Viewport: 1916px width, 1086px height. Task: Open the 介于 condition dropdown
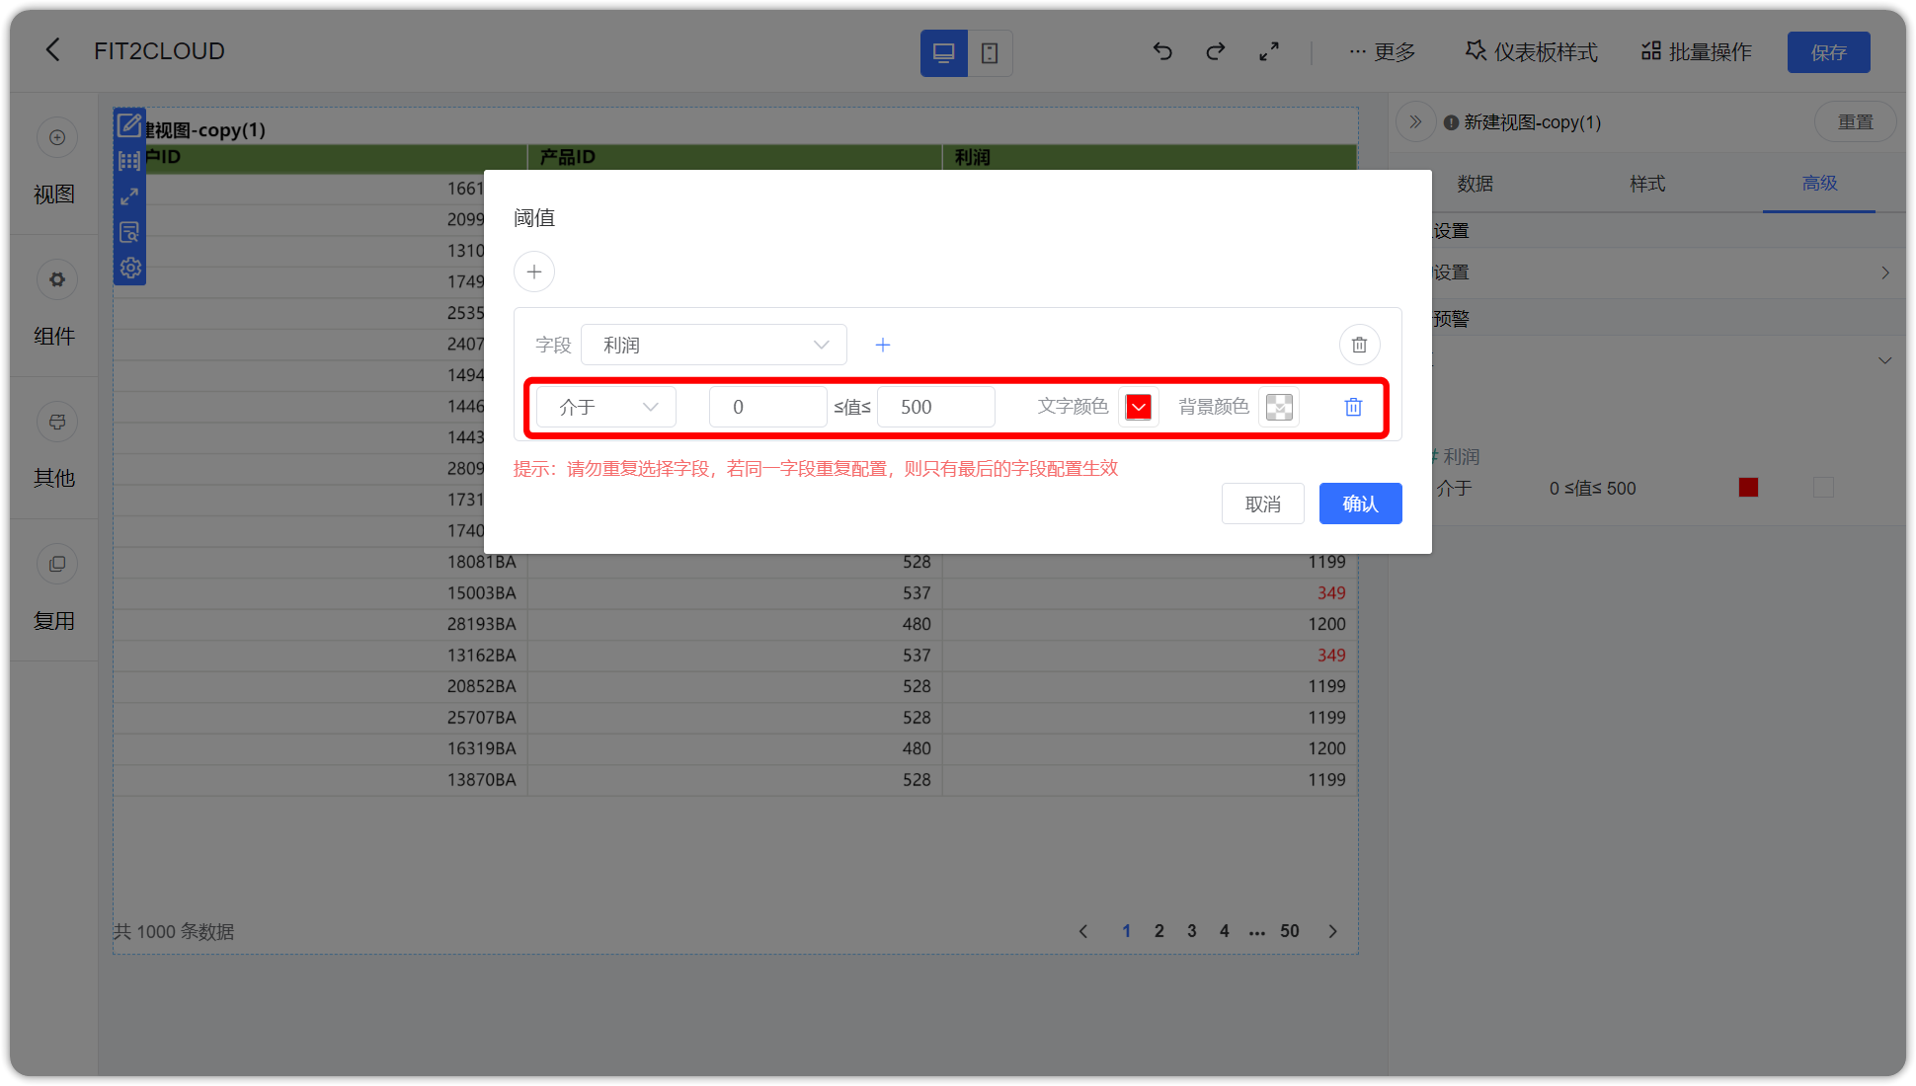coord(604,406)
